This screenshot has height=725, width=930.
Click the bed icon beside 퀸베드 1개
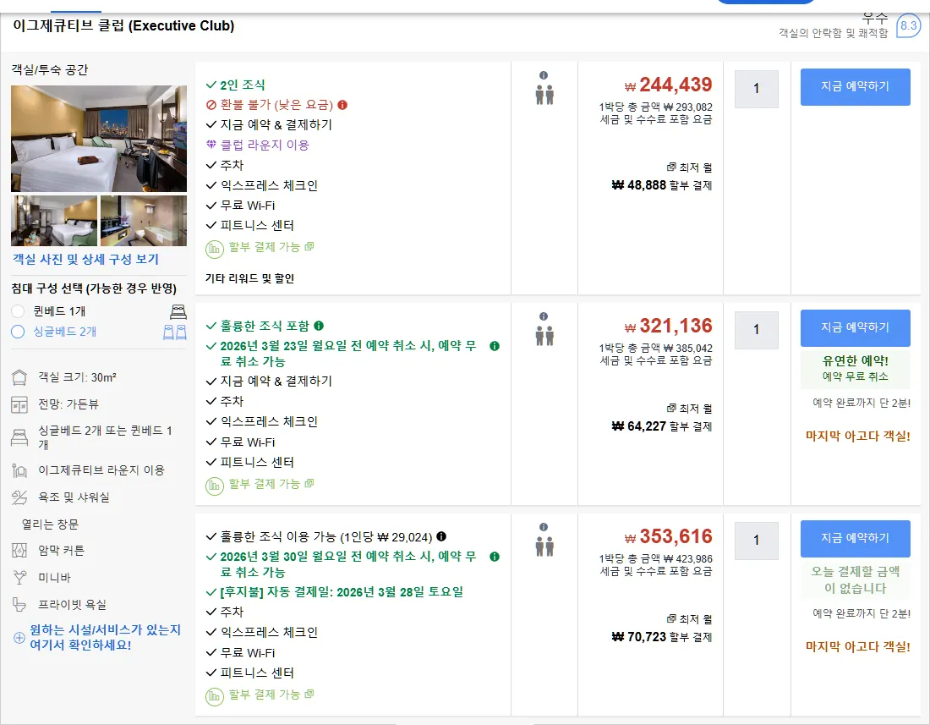click(178, 311)
